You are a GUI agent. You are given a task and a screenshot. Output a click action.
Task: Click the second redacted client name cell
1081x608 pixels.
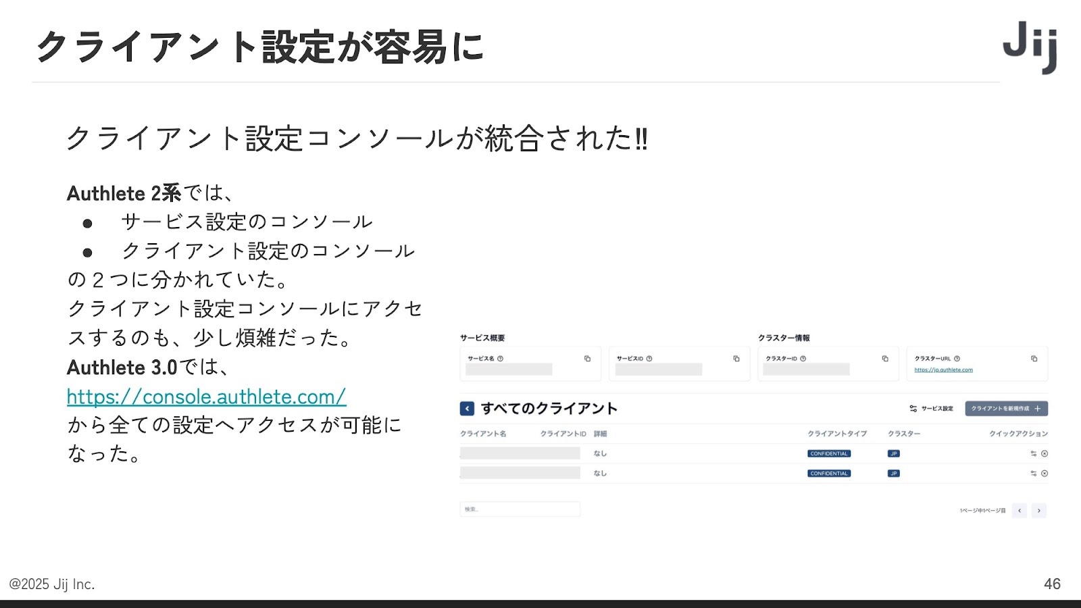click(x=520, y=473)
